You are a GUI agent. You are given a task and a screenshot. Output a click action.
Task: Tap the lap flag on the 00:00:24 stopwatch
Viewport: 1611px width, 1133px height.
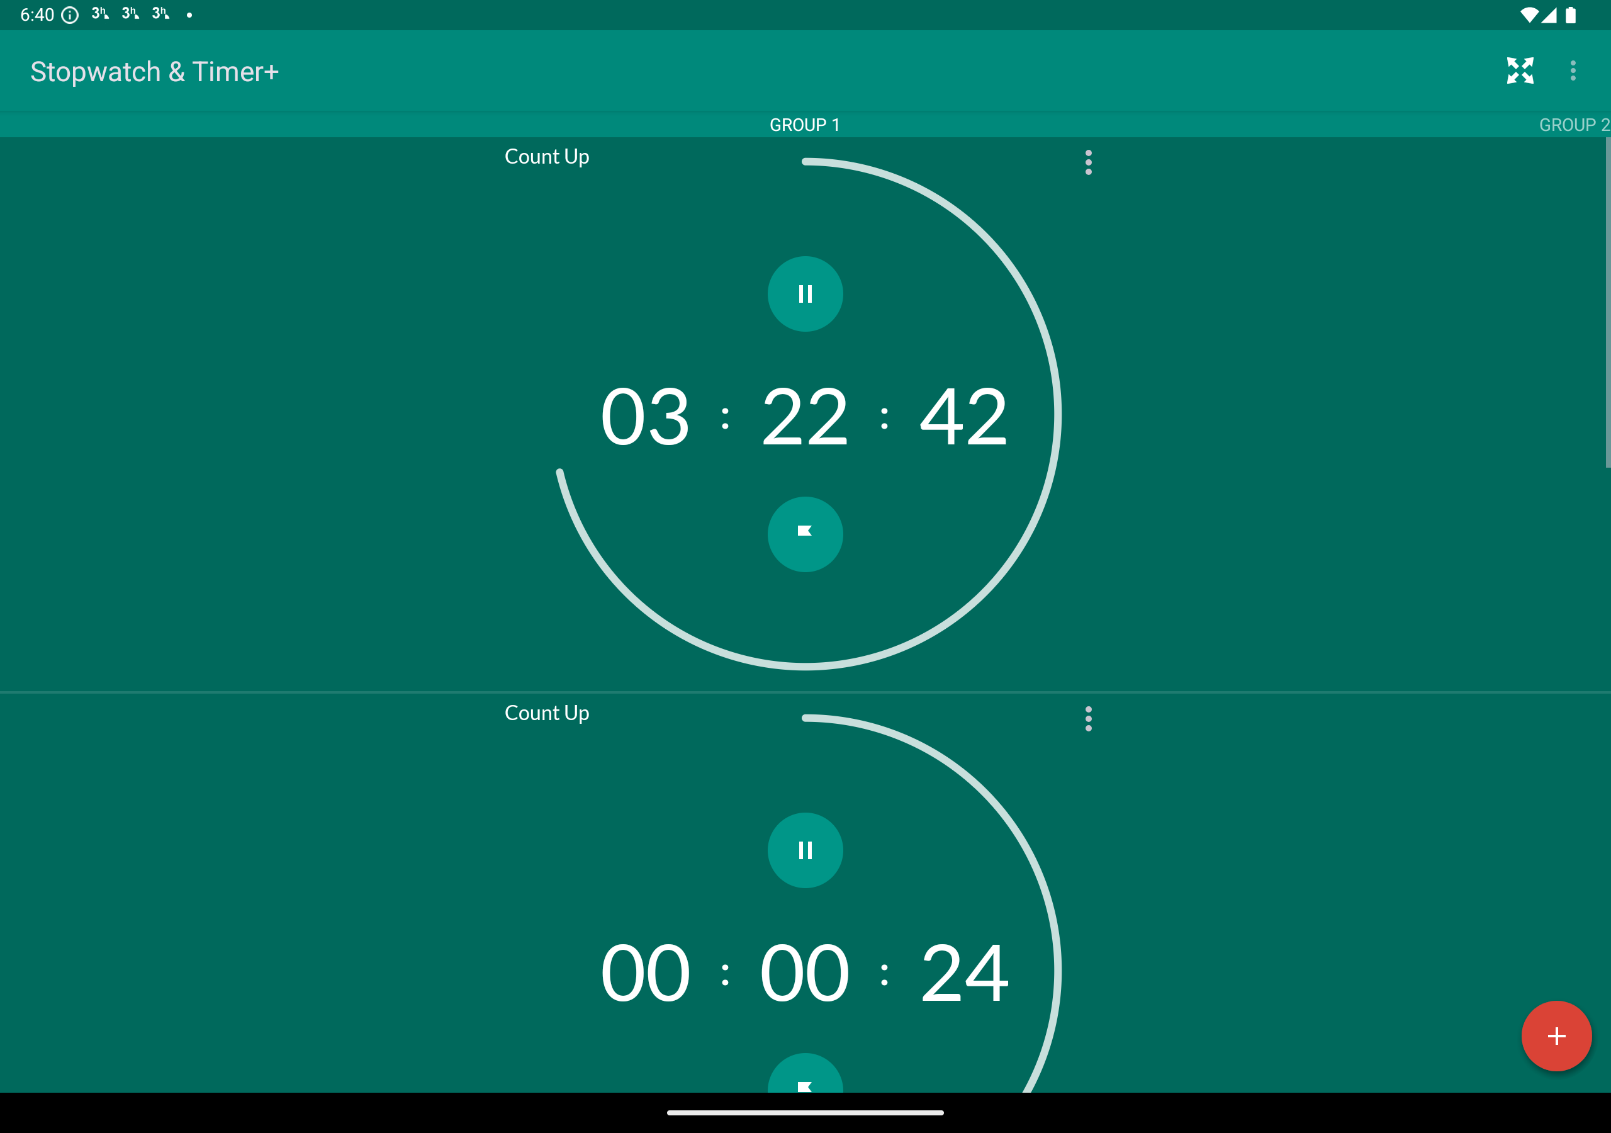pyautogui.click(x=805, y=1073)
